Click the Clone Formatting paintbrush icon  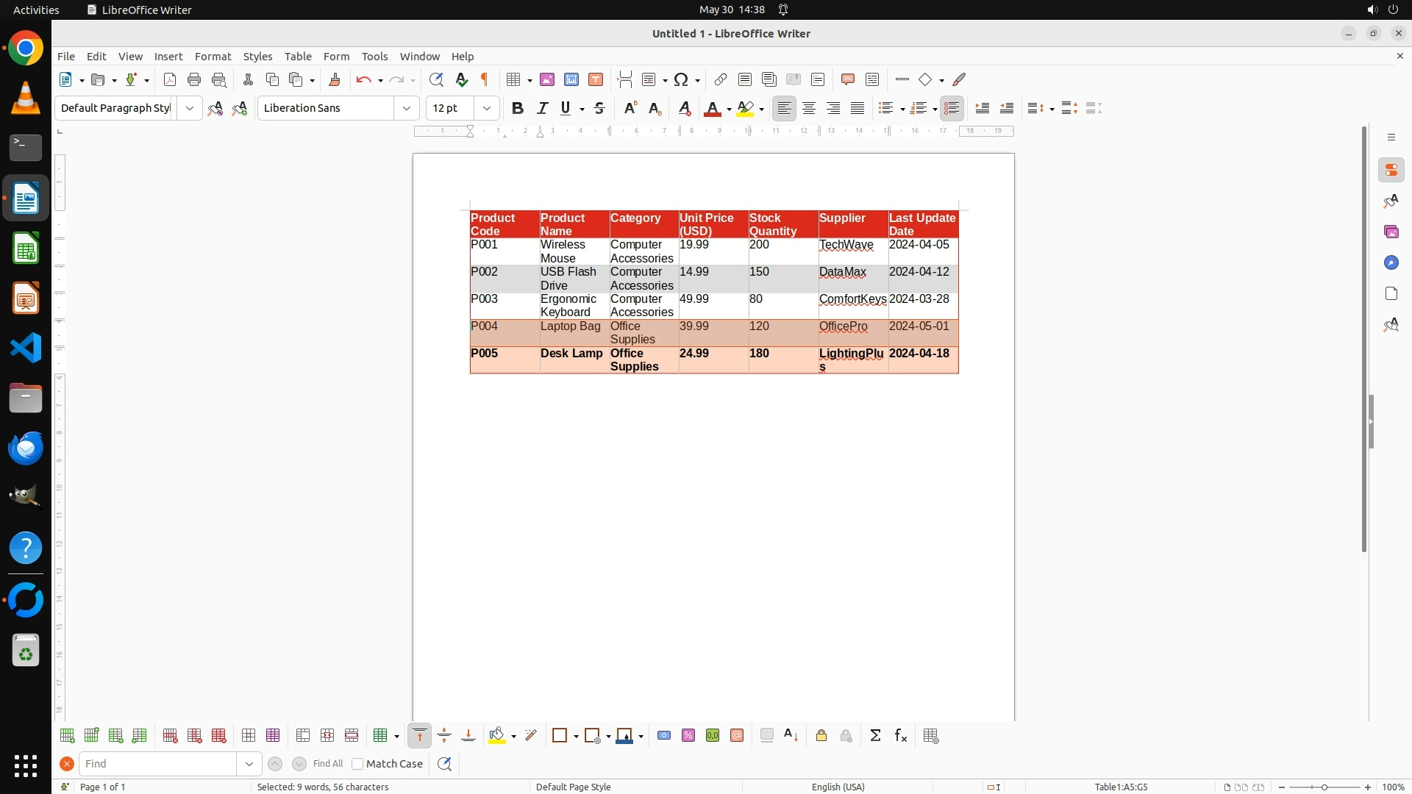pyautogui.click(x=335, y=79)
